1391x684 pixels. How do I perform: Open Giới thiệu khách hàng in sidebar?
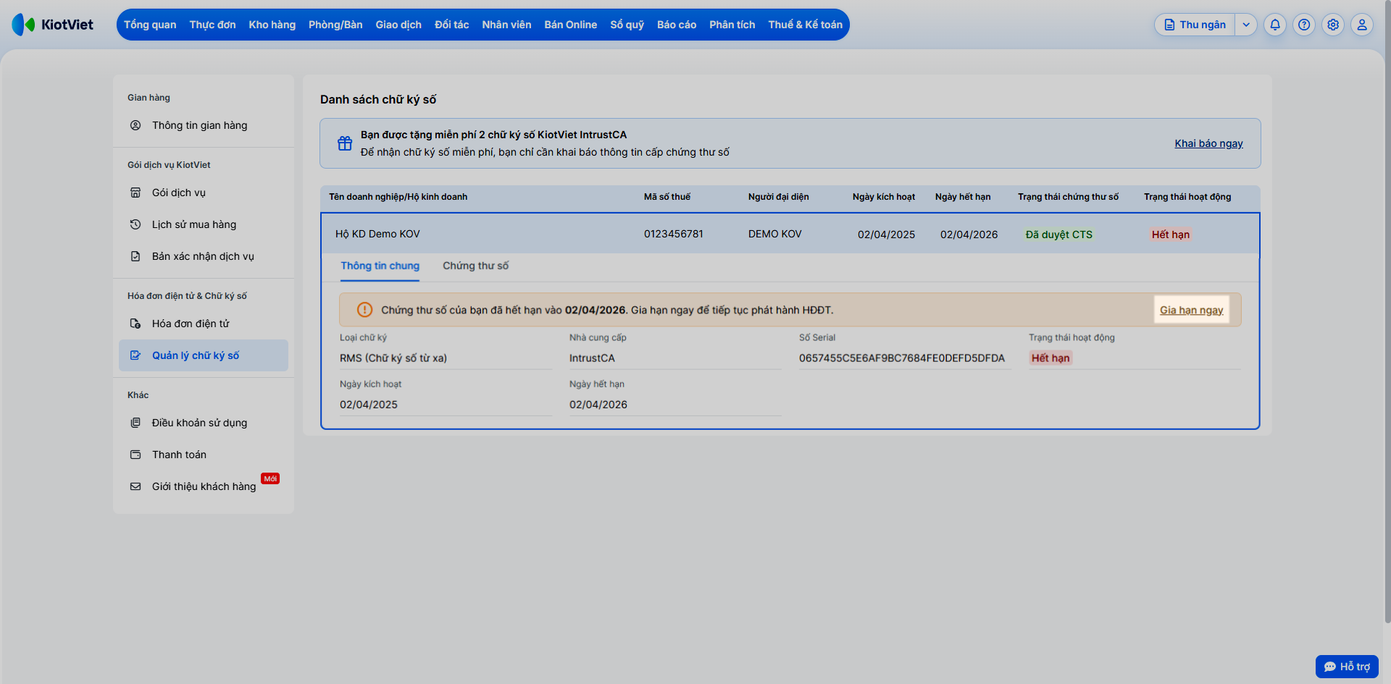coord(204,486)
